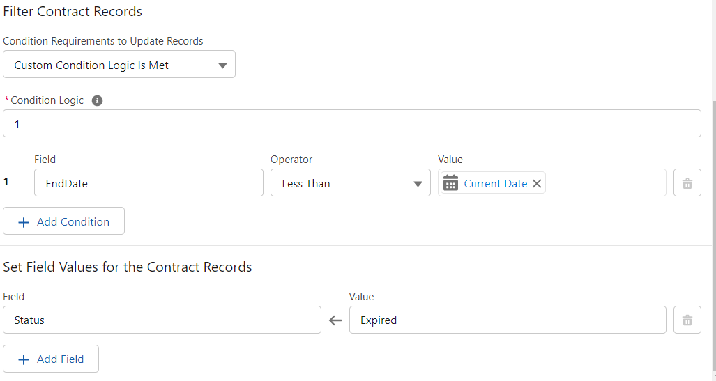The image size is (716, 381).
Task: Click the Condition Logic text box
Action: (351, 124)
